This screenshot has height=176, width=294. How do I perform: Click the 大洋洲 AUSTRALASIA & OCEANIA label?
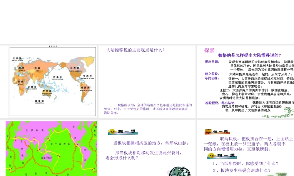[47, 93]
